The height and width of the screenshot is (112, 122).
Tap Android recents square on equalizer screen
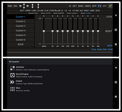pos(116,44)
